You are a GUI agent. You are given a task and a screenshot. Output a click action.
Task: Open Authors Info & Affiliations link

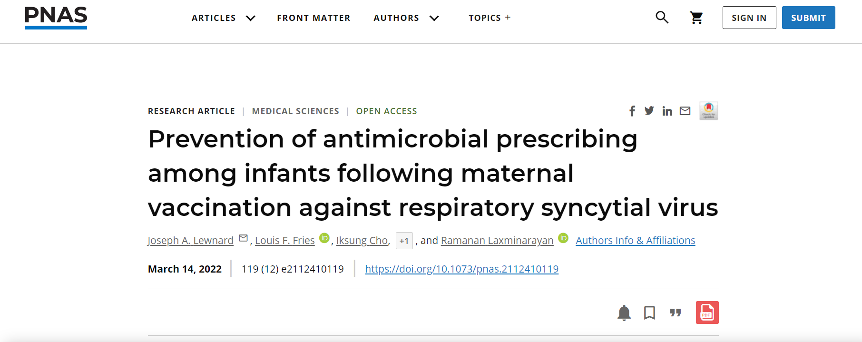[x=635, y=241]
